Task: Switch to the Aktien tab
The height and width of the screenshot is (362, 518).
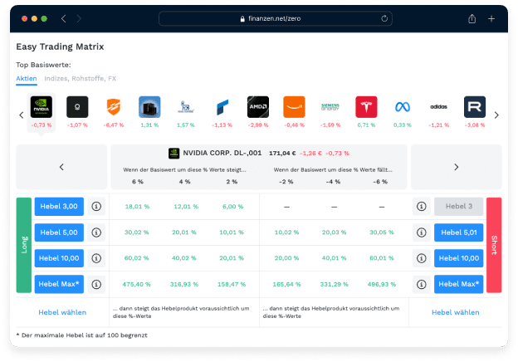Action: 27,79
